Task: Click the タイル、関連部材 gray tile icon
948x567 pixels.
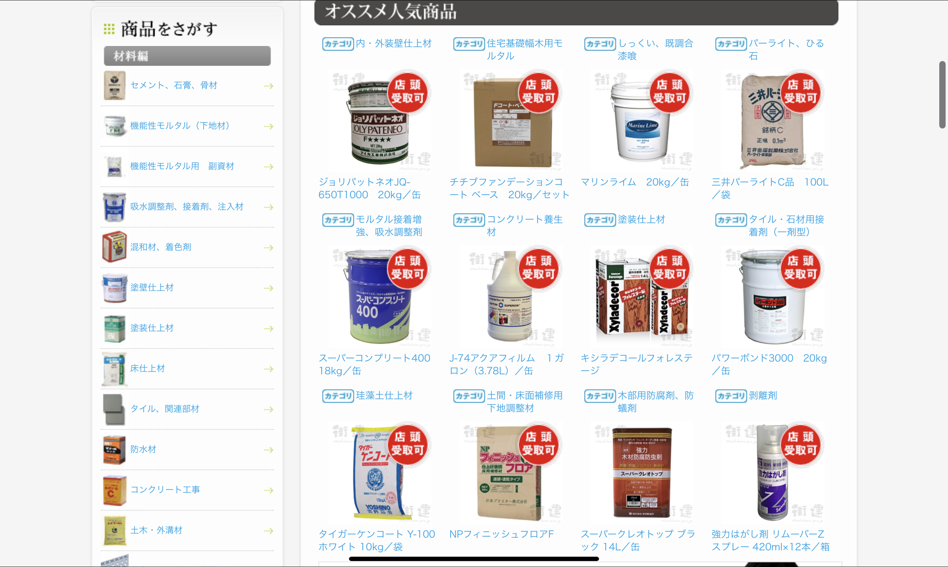Action: click(114, 409)
